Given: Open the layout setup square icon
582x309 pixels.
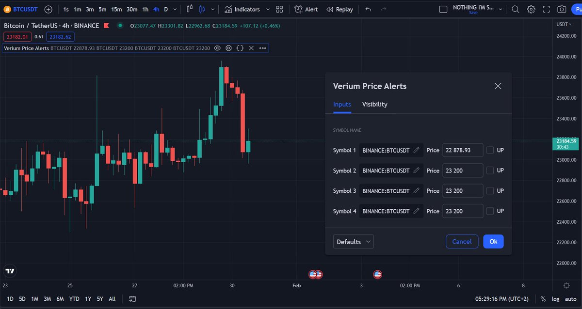Looking at the screenshot, I should 443,9.
